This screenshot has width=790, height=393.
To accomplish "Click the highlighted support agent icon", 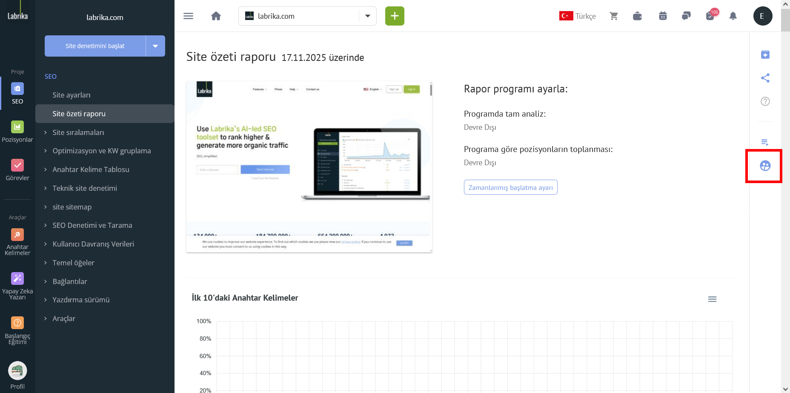I will 765,166.
